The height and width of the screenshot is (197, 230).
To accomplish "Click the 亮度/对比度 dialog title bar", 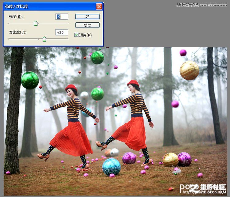I will tap(53, 6).
